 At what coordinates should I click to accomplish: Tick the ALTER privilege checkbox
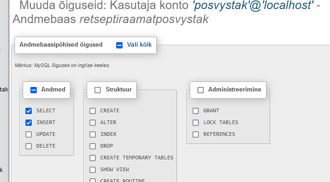click(x=93, y=122)
